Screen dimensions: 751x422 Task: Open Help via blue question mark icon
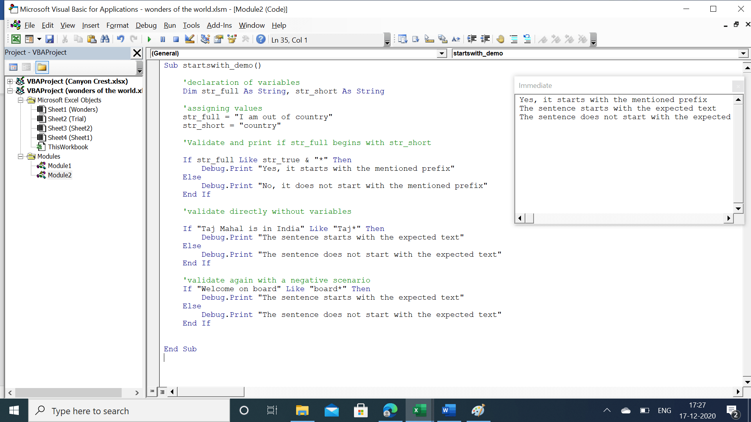[261, 39]
